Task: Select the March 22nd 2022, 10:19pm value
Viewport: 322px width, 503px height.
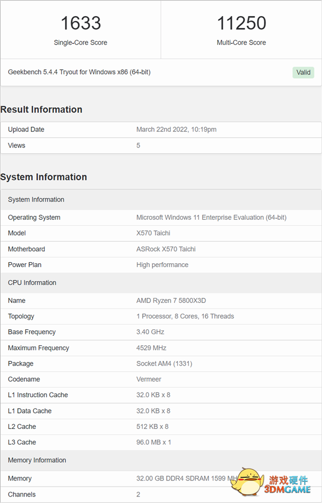Action: 176,129
